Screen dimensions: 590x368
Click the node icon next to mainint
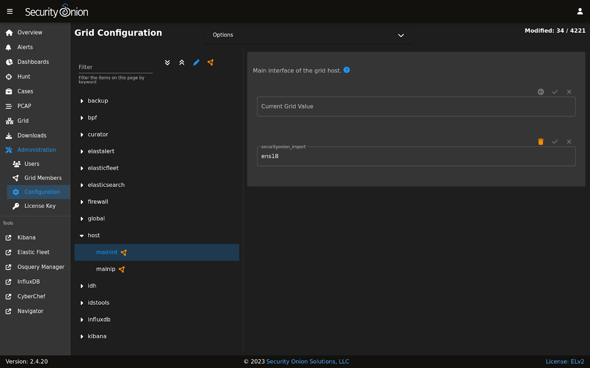(x=124, y=252)
